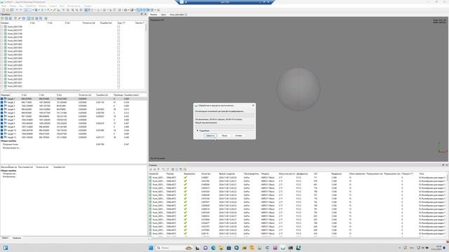Open the Windows Start menu on taskbar
The width and height of the screenshot is (449, 252).
tap(151, 248)
